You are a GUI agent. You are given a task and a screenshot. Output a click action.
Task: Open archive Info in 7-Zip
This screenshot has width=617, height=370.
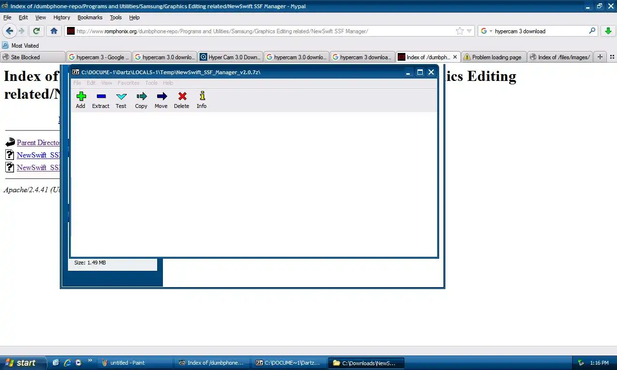tap(201, 100)
